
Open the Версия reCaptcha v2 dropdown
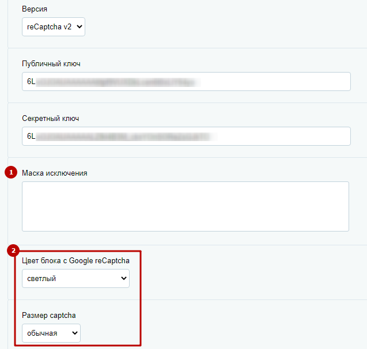coord(54,26)
